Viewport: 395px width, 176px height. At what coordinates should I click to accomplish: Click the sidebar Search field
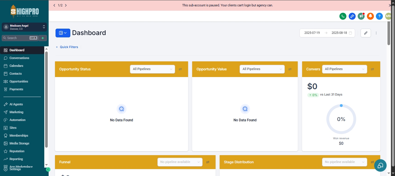coord(20,38)
